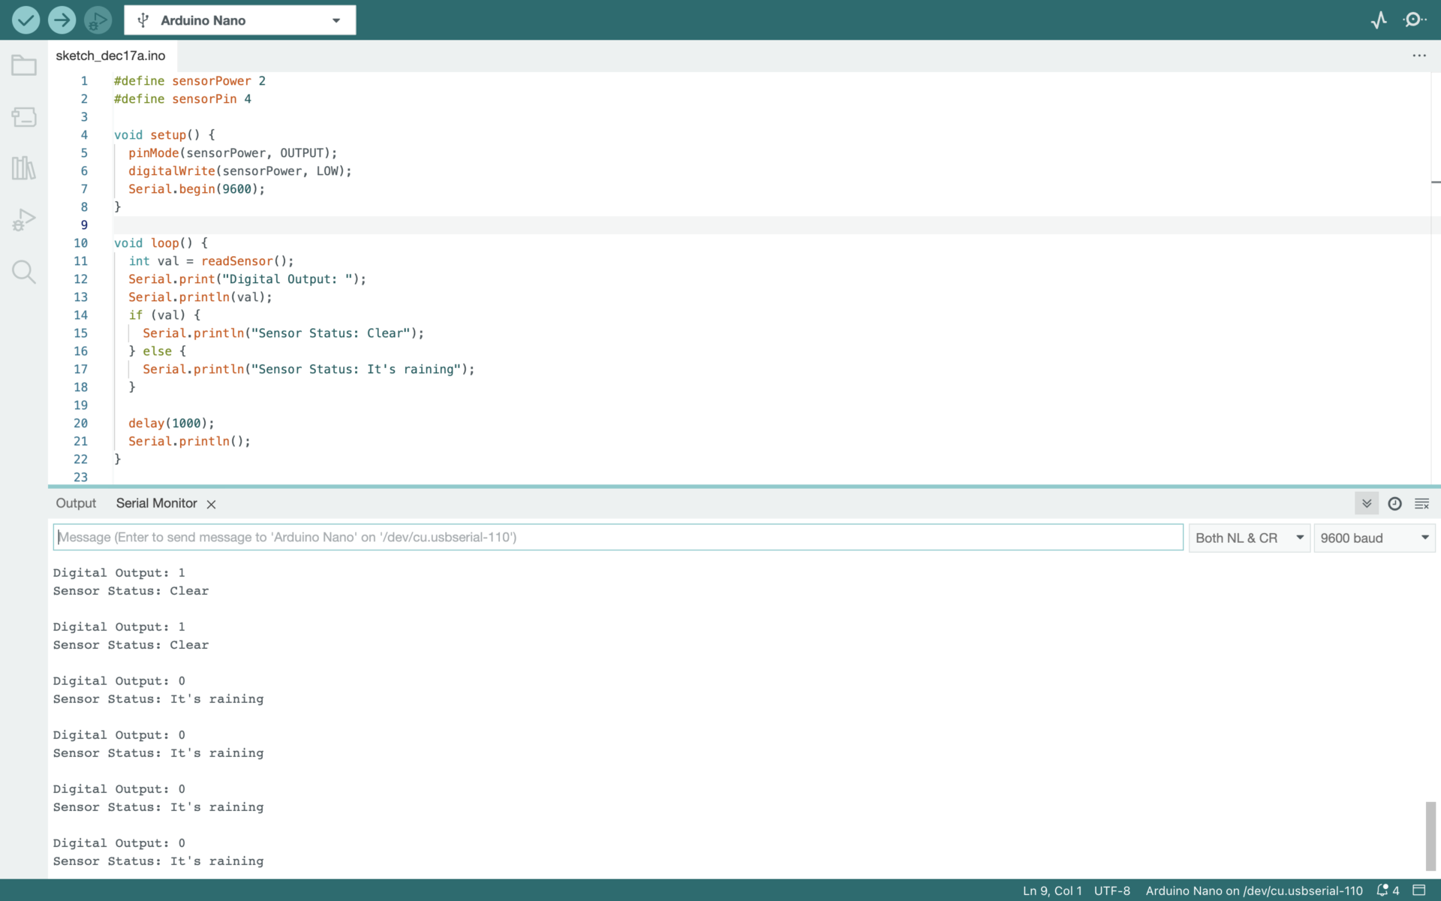Viewport: 1441px width, 901px height.
Task: Clear the Serial Monitor output
Action: (1421, 504)
